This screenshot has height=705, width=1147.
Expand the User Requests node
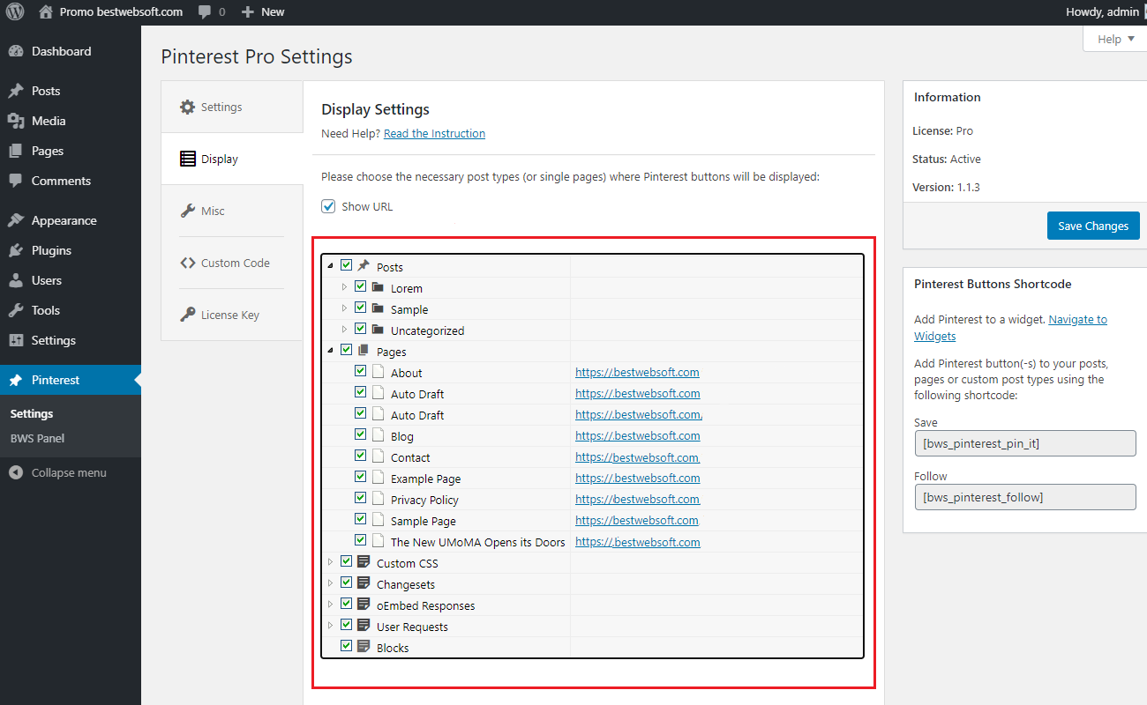331,626
